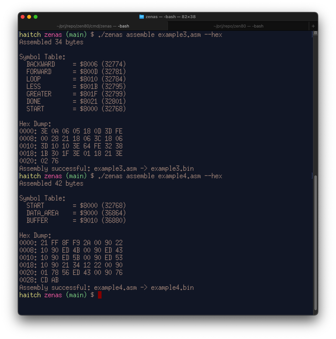The width and height of the screenshot is (336, 339).
Task: Click the BUFFER = $9010 symbol row
Action: point(76,221)
